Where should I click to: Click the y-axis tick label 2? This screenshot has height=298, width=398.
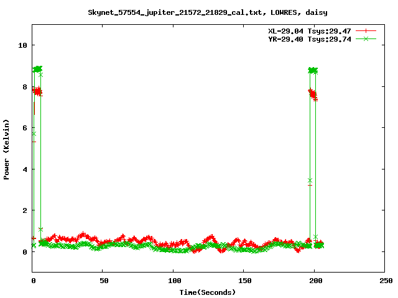click(25, 210)
